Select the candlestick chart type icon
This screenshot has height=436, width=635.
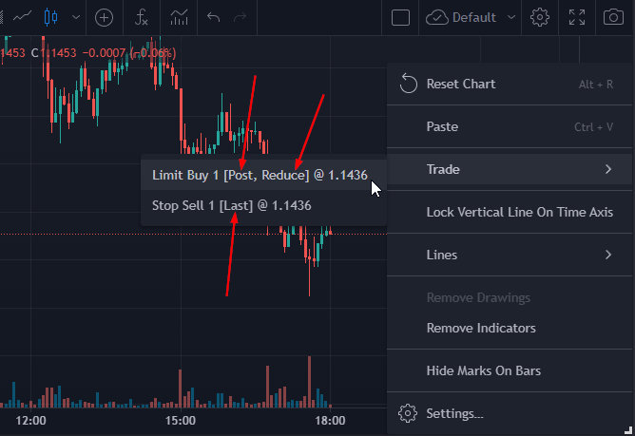50,17
